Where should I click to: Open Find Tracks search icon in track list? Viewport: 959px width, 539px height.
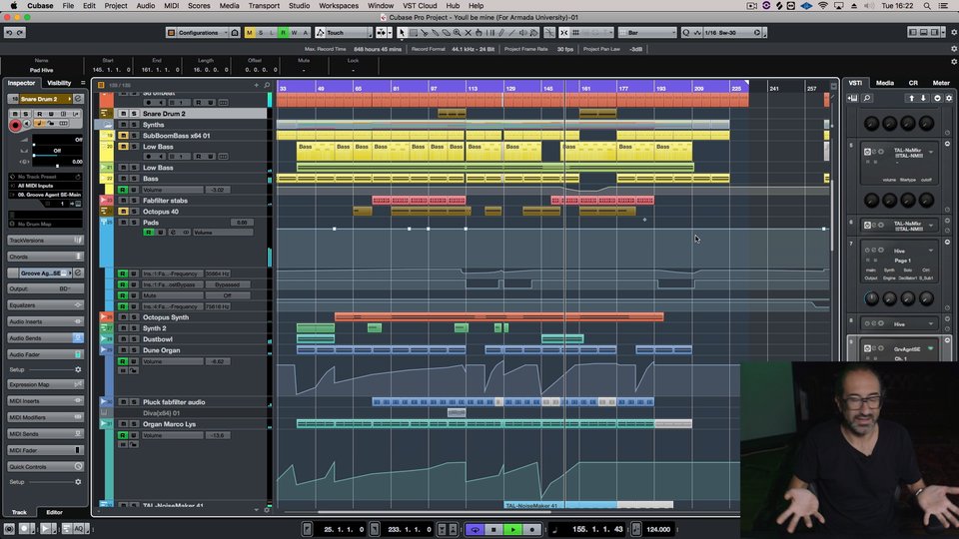(x=268, y=86)
